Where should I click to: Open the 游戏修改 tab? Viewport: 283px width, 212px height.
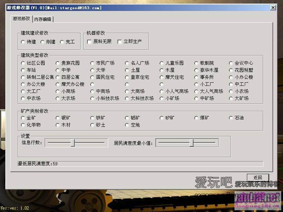click(22, 19)
